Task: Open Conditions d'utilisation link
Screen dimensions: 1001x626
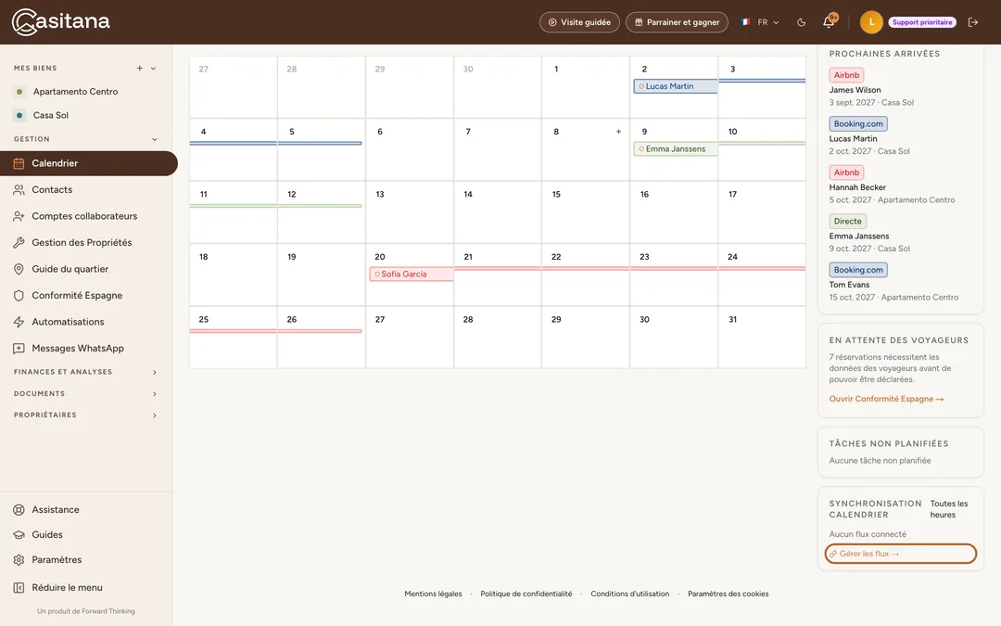Action: pyautogui.click(x=629, y=594)
